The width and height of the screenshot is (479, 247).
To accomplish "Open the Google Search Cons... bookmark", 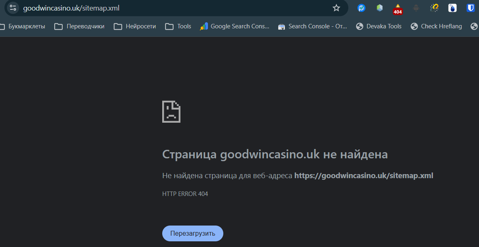I will point(235,27).
